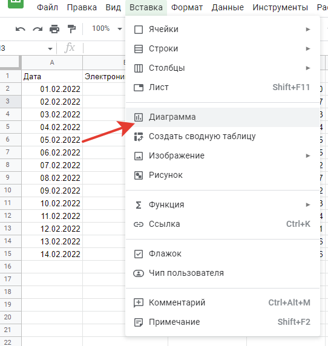Click the print icon in toolbar

(54, 29)
